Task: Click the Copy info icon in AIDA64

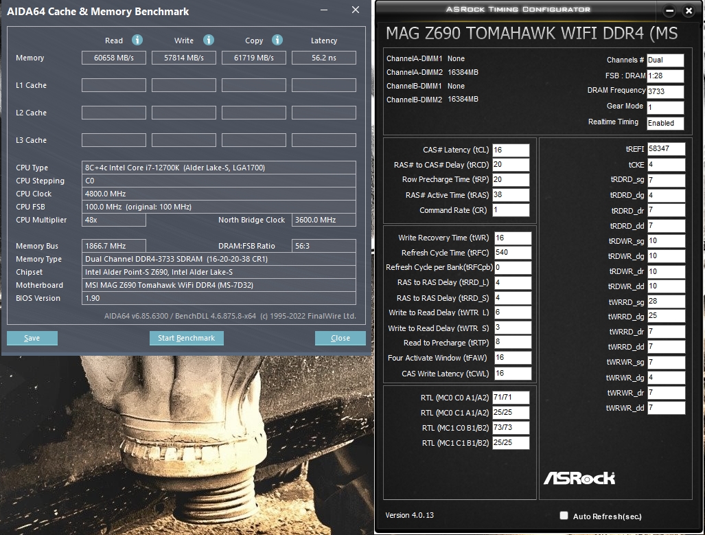Action: (x=277, y=40)
